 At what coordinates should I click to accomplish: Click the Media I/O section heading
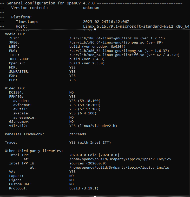pos(15,34)
